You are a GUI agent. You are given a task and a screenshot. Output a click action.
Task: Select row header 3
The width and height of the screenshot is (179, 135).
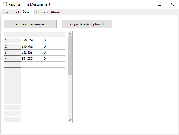[12, 53]
